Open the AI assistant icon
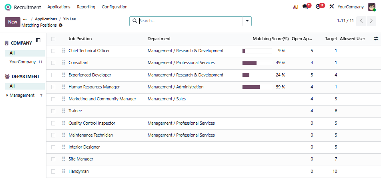Viewport: 381px width, 178px height. [295, 7]
